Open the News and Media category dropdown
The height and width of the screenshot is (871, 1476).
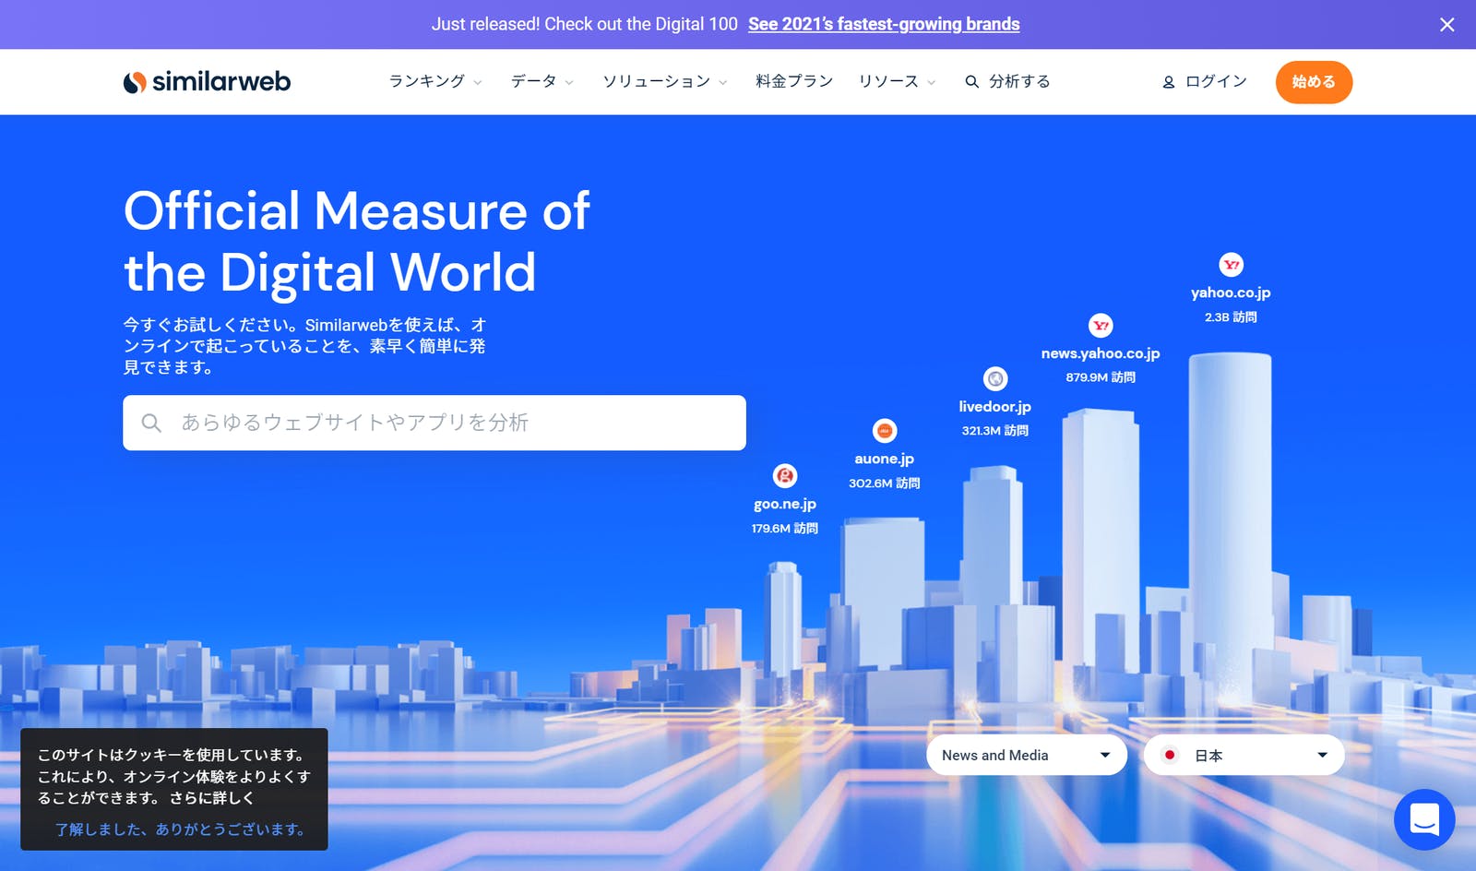pos(1027,755)
